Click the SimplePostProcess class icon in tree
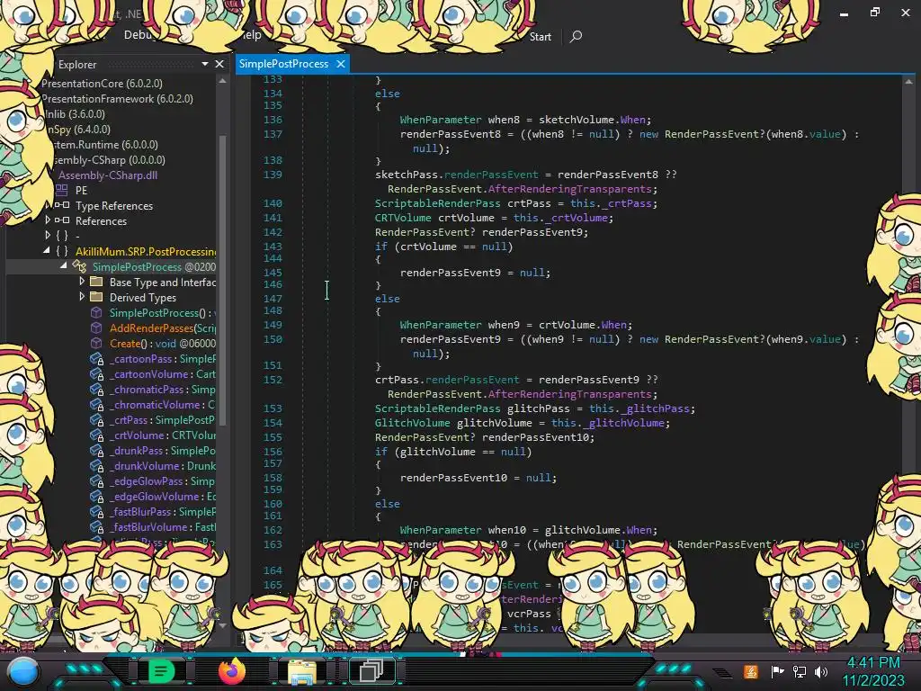This screenshot has height=691, width=921. [79, 266]
